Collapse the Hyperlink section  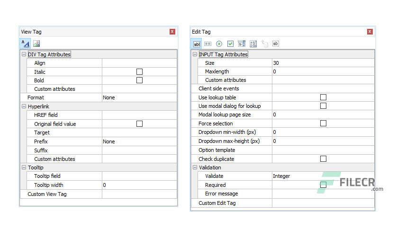(x=24, y=106)
